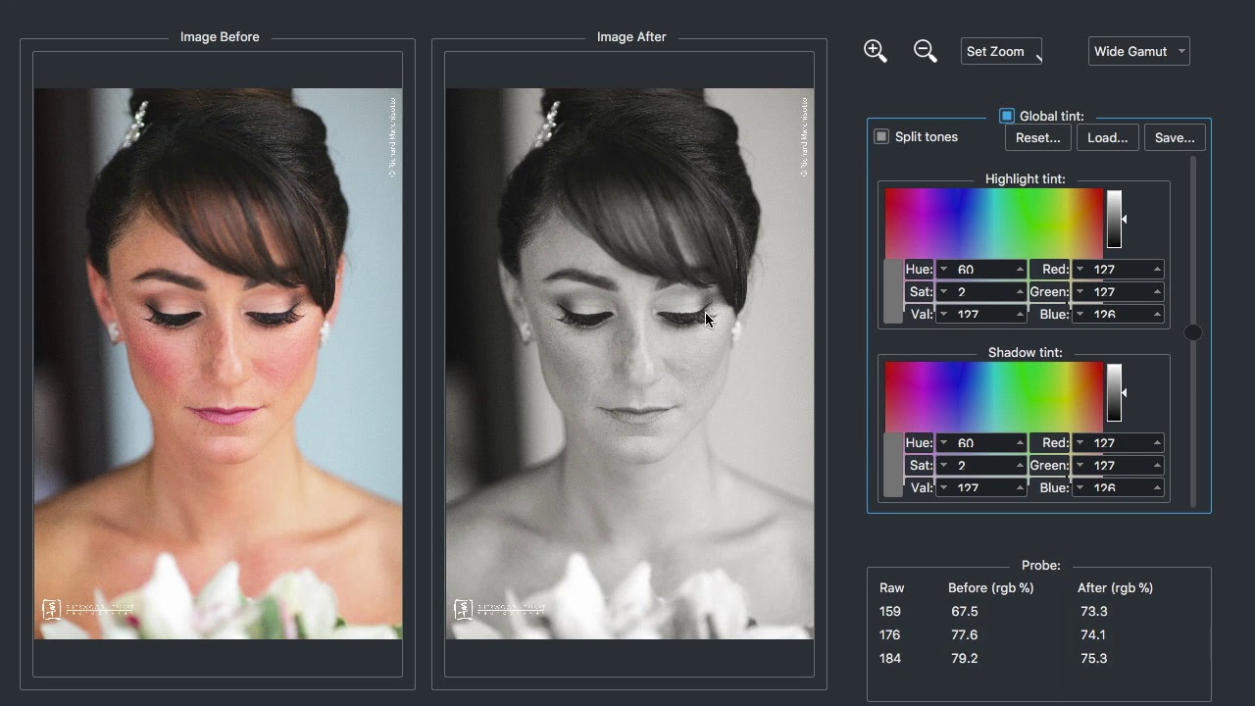Click Highlight tint Sat value 2
Viewport: 1255px width, 706px height.
point(962,292)
